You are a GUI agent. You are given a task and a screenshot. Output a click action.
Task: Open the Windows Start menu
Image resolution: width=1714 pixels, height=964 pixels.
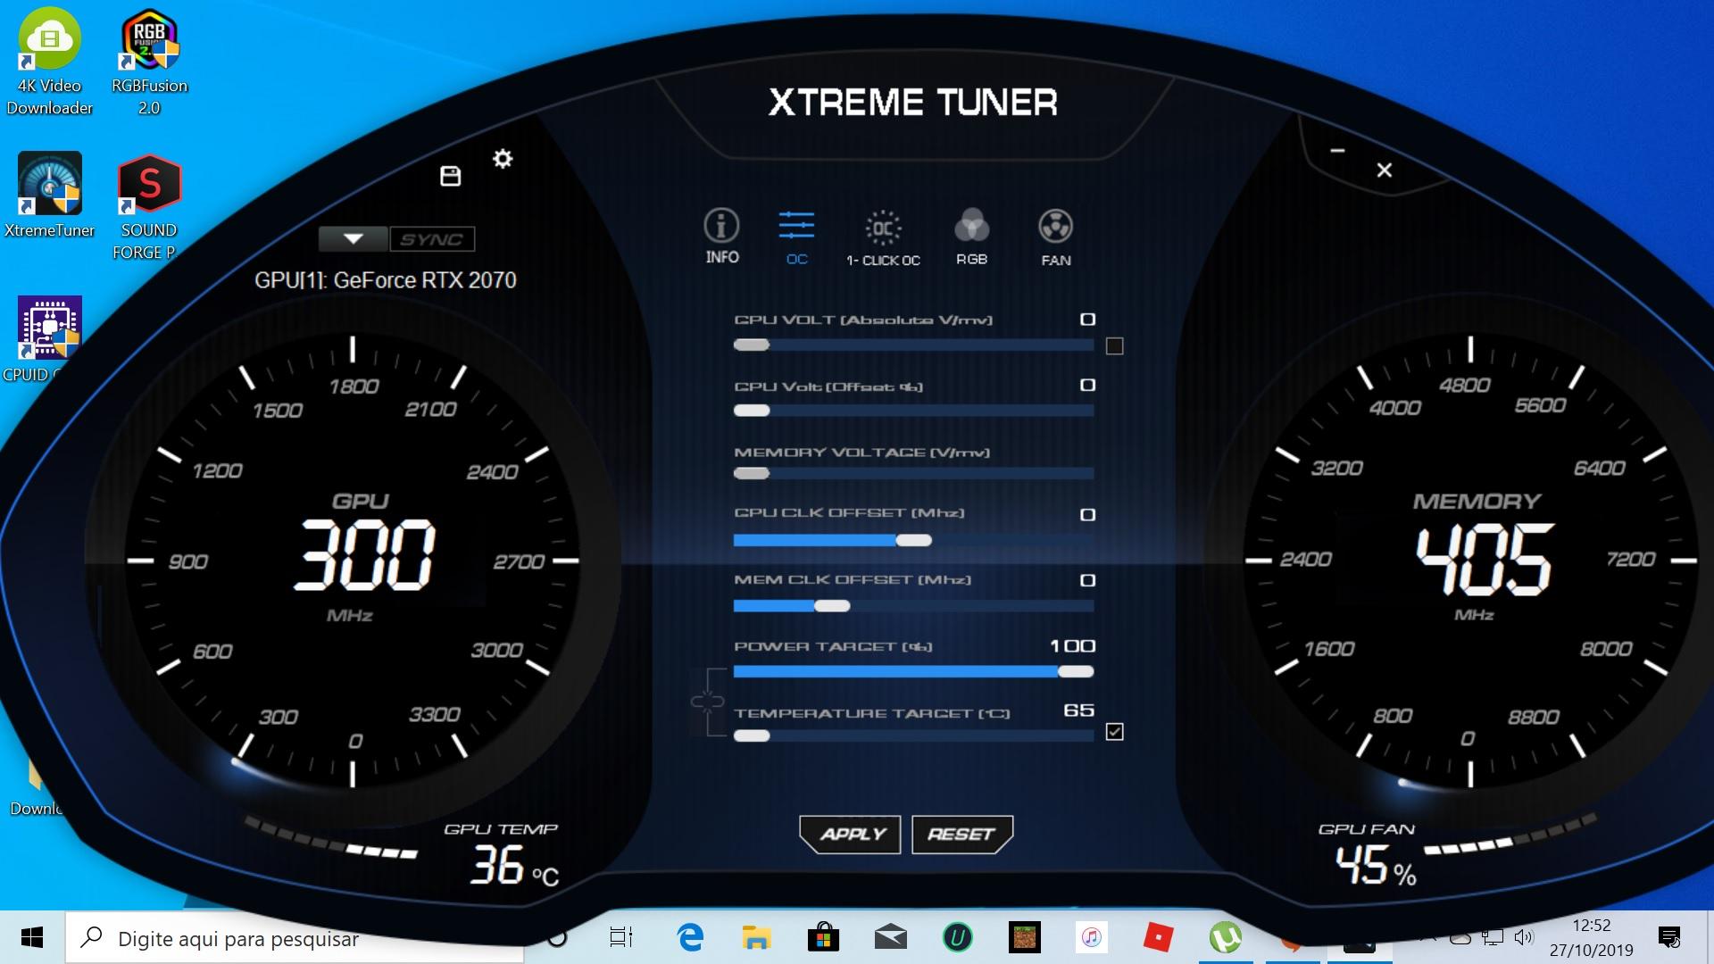(32, 937)
